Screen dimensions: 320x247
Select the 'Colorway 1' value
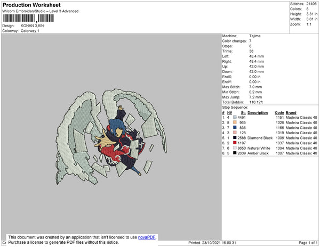[30, 31]
